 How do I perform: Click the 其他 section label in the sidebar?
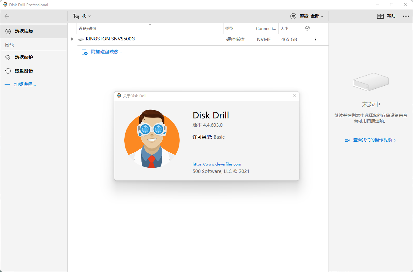9,45
